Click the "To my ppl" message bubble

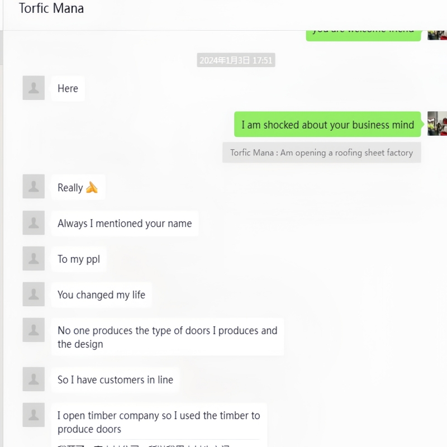click(79, 259)
